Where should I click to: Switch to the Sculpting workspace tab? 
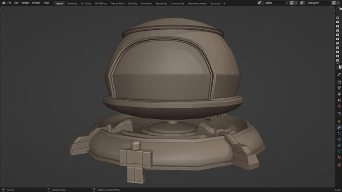click(x=86, y=4)
